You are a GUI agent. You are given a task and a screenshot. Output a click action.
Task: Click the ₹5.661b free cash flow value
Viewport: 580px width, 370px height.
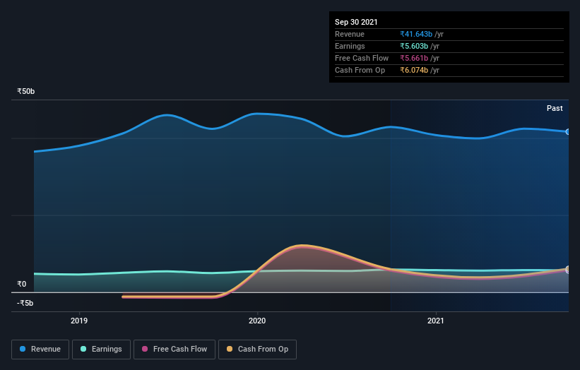click(414, 58)
